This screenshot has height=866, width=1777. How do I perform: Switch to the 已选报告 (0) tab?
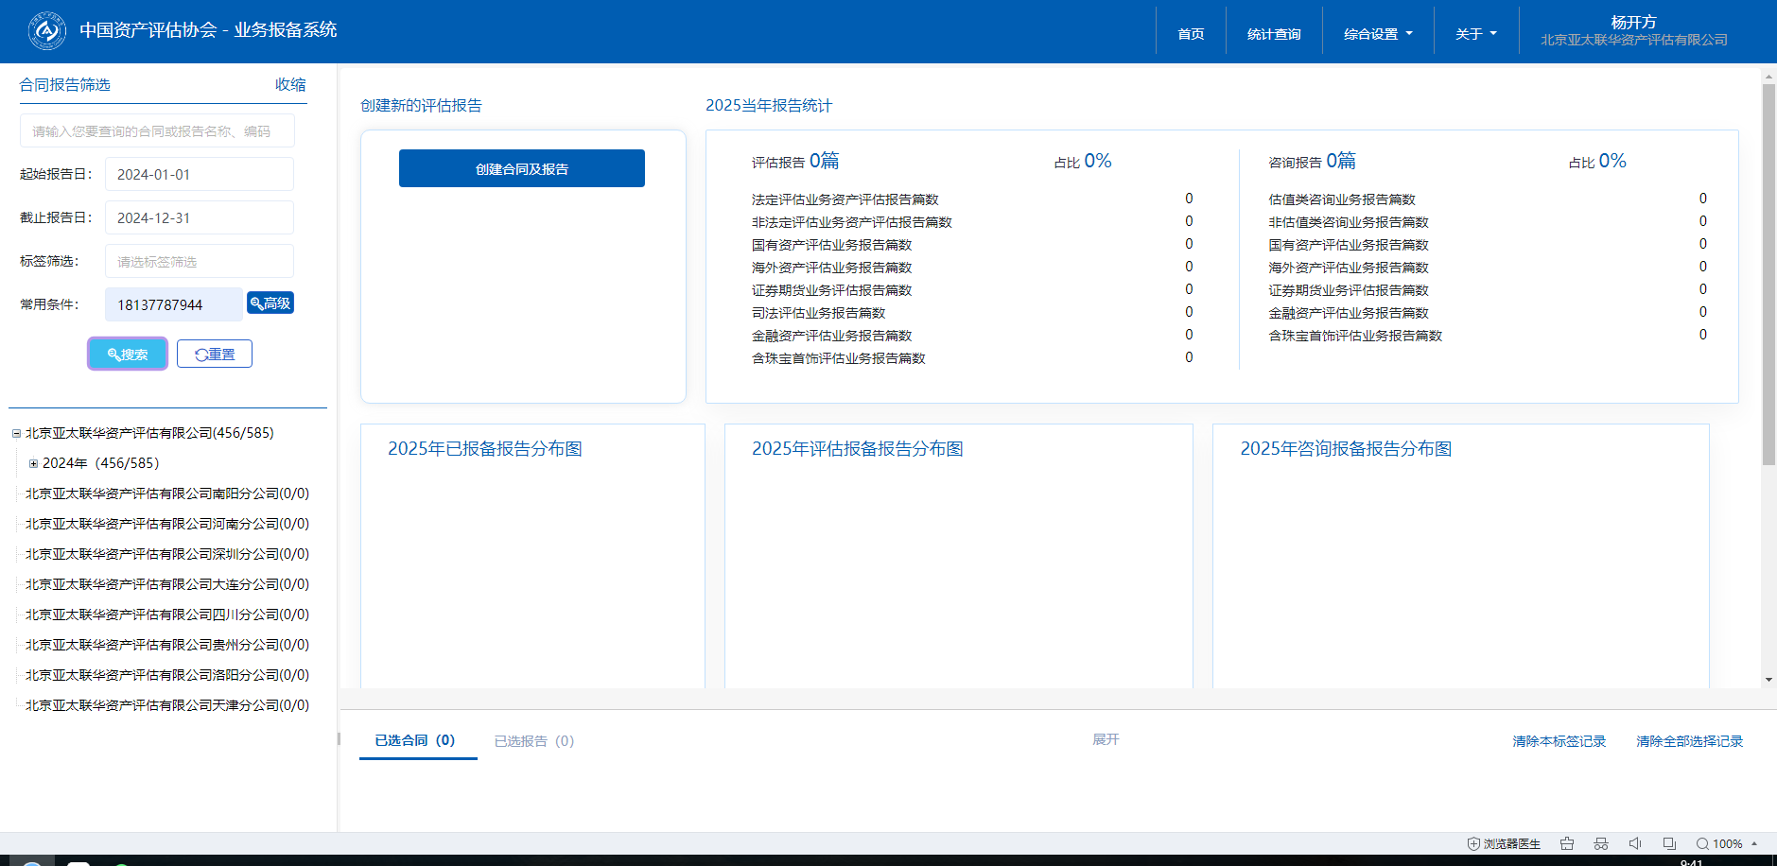(x=534, y=741)
